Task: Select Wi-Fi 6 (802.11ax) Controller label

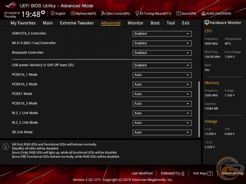Action: tap(34, 43)
